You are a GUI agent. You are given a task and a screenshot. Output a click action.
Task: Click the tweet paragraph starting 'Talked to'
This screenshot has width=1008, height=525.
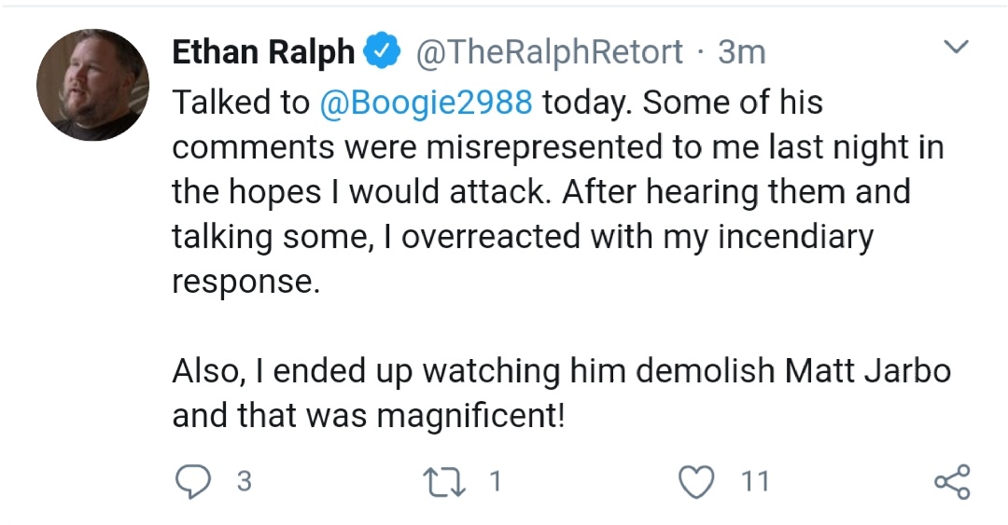558,192
